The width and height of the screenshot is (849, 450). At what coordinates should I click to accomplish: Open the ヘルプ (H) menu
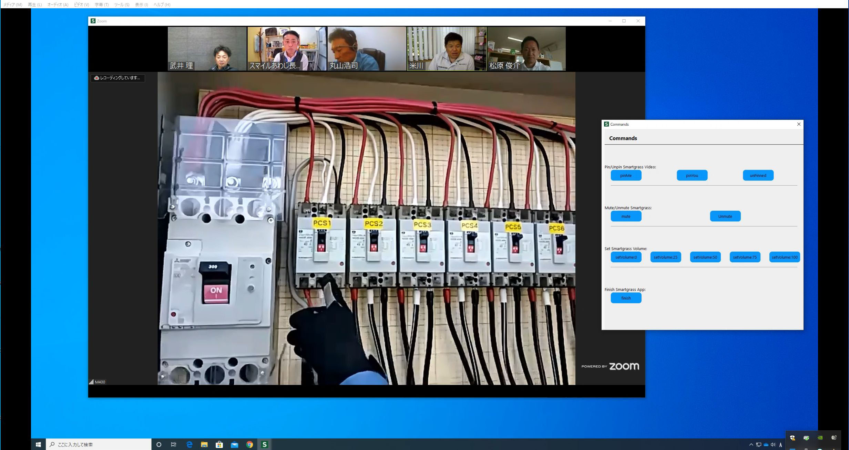point(162,4)
